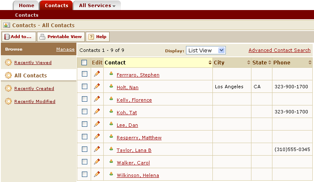Click the Add to... button
Viewport: 314px width, 182px height.
(19, 37)
